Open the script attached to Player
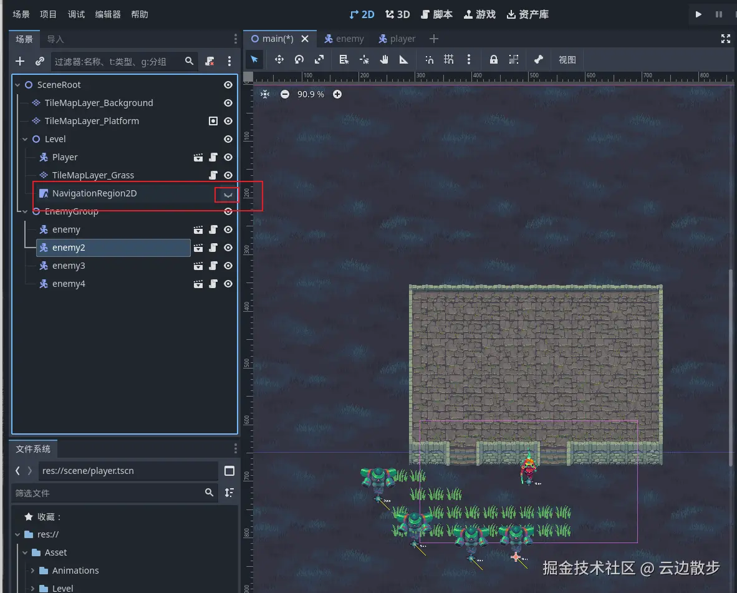This screenshot has height=593, width=737. (213, 157)
